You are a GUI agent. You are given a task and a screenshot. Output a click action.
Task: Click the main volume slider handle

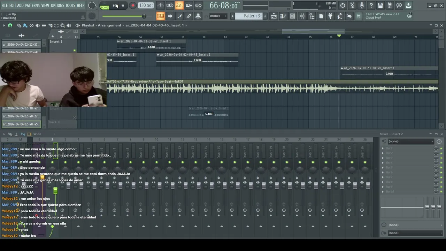[x=144, y=16]
